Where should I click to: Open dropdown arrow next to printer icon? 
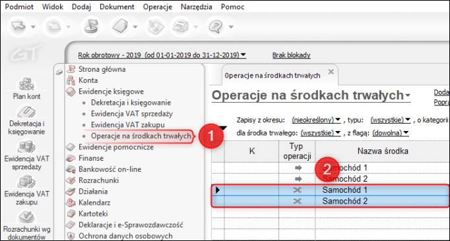point(196,27)
